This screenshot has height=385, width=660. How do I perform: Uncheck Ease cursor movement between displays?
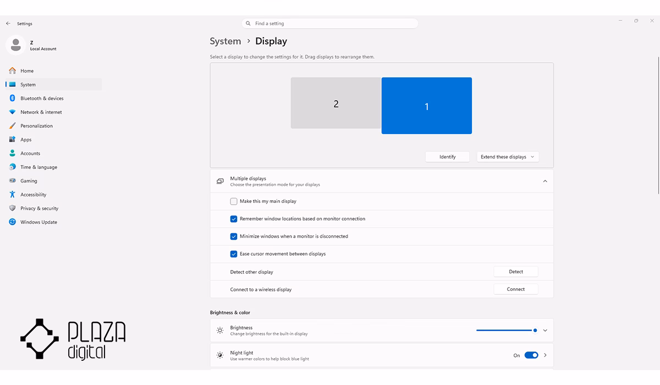(x=234, y=254)
